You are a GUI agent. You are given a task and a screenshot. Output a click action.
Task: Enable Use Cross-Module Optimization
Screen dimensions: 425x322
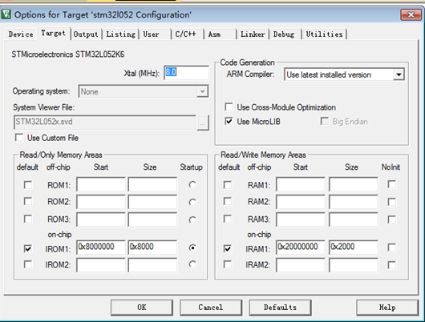click(x=229, y=107)
